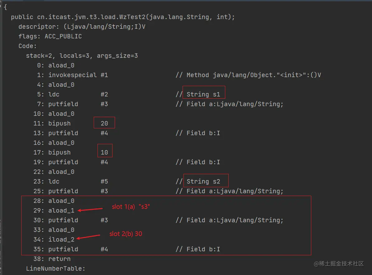The image size is (372, 275).
Task: Click the watermark text at bottom right
Action: 339,264
